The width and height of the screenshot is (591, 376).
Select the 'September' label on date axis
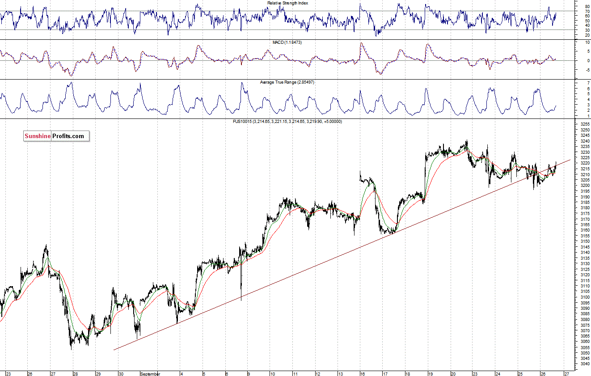tap(150, 374)
